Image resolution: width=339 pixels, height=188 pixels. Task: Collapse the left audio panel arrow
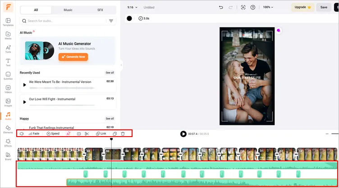click(x=121, y=65)
